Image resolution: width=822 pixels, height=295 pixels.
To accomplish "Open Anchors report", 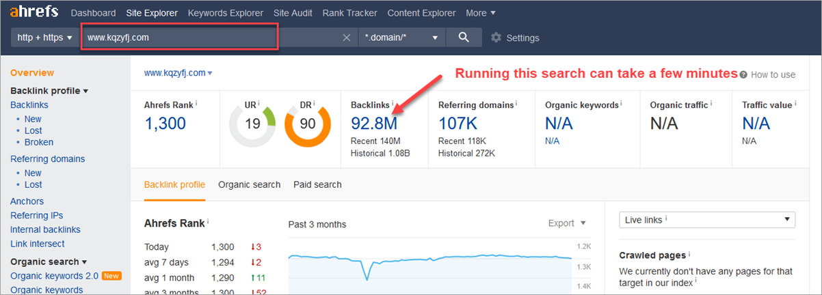I will click(27, 201).
